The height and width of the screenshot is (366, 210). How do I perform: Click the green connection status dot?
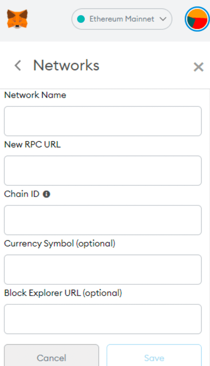[81, 19]
